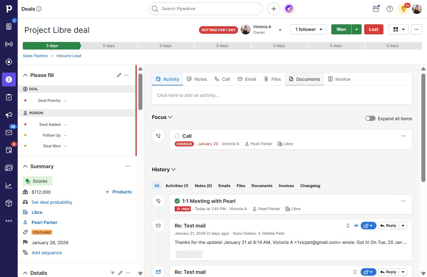Screen dimensions: 427x277
Task: Collapse the Details section
Action: (25, 273)
